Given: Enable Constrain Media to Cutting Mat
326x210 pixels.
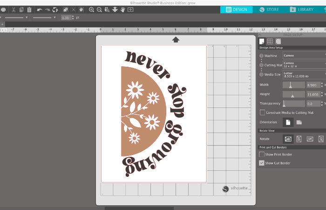Looking at the screenshot, I should (262, 112).
